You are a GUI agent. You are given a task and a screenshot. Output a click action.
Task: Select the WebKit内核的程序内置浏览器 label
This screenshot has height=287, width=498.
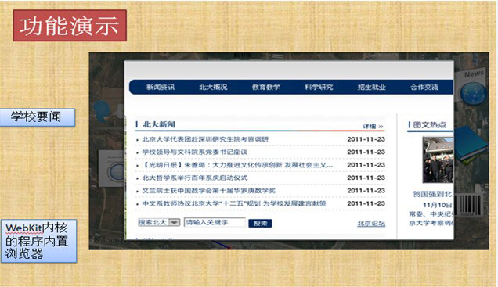click(38, 241)
